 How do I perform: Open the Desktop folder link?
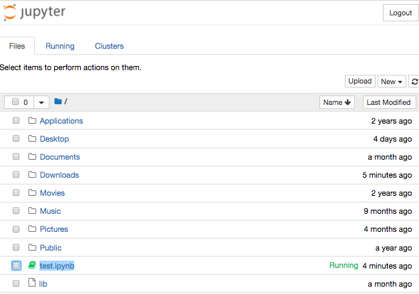[x=55, y=139]
